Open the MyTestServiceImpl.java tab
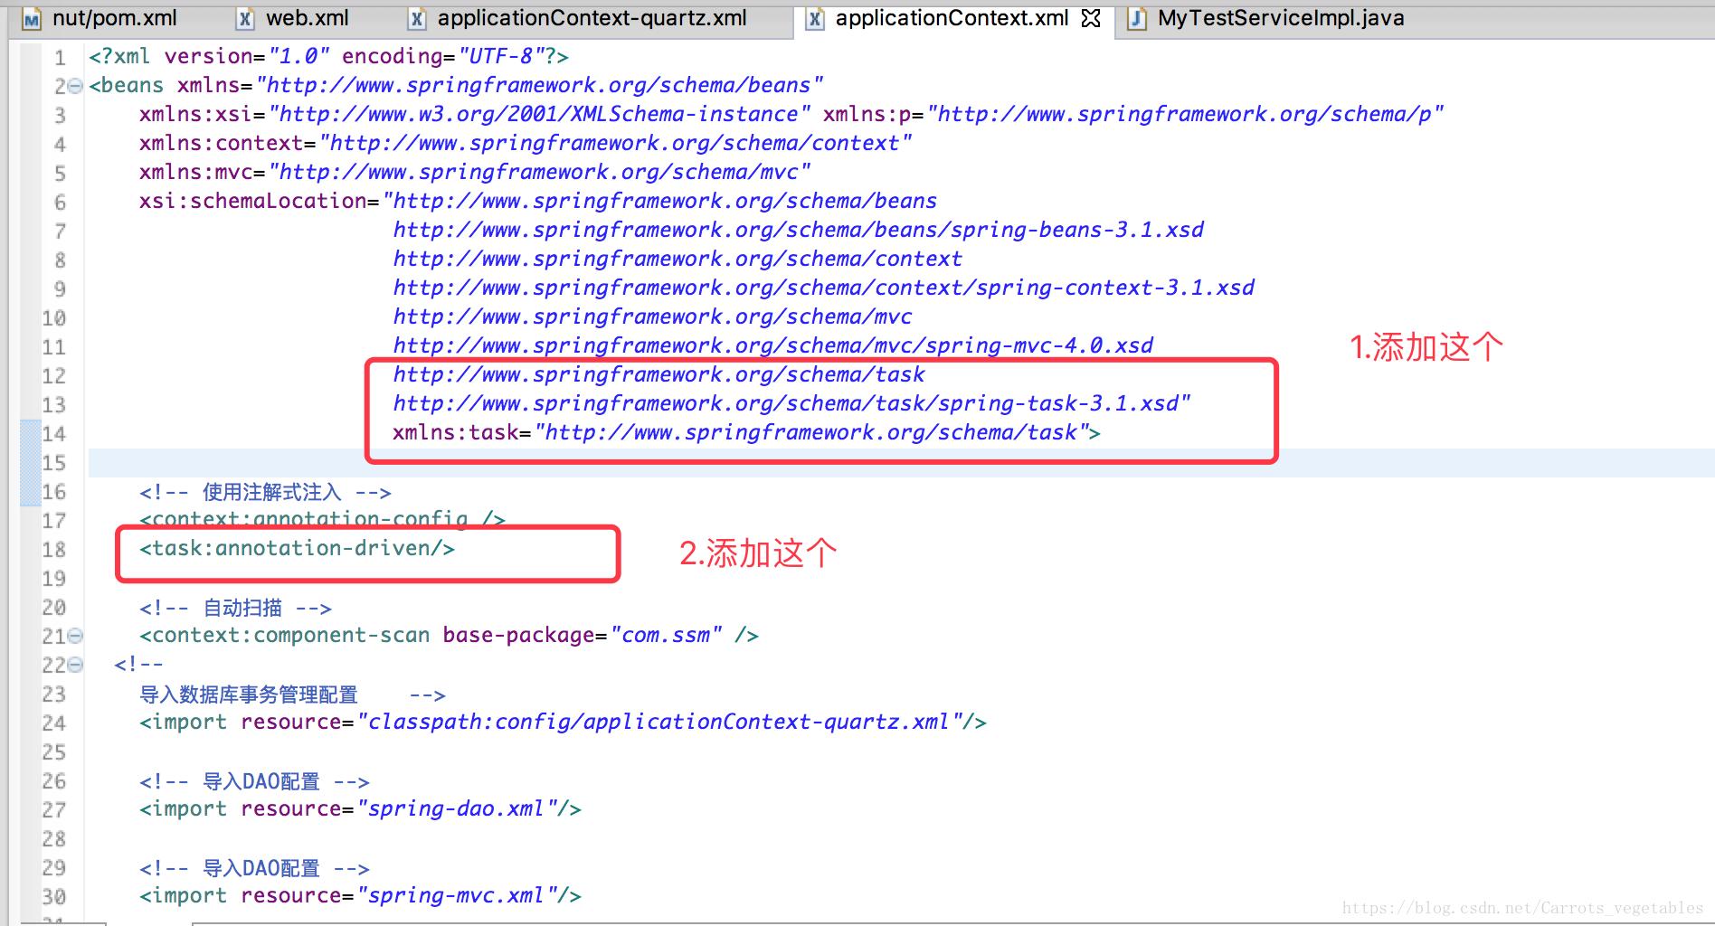Screen dimensions: 1715x926 1280,18
